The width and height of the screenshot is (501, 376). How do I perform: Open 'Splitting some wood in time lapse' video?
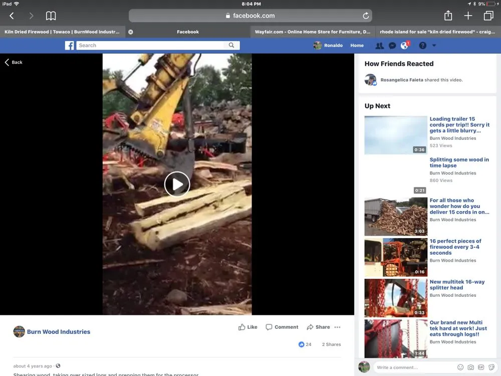click(x=459, y=162)
